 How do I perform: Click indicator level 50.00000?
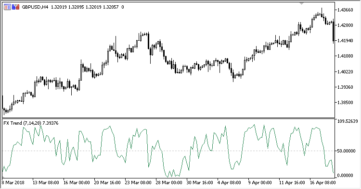pyautogui.click(x=346, y=151)
